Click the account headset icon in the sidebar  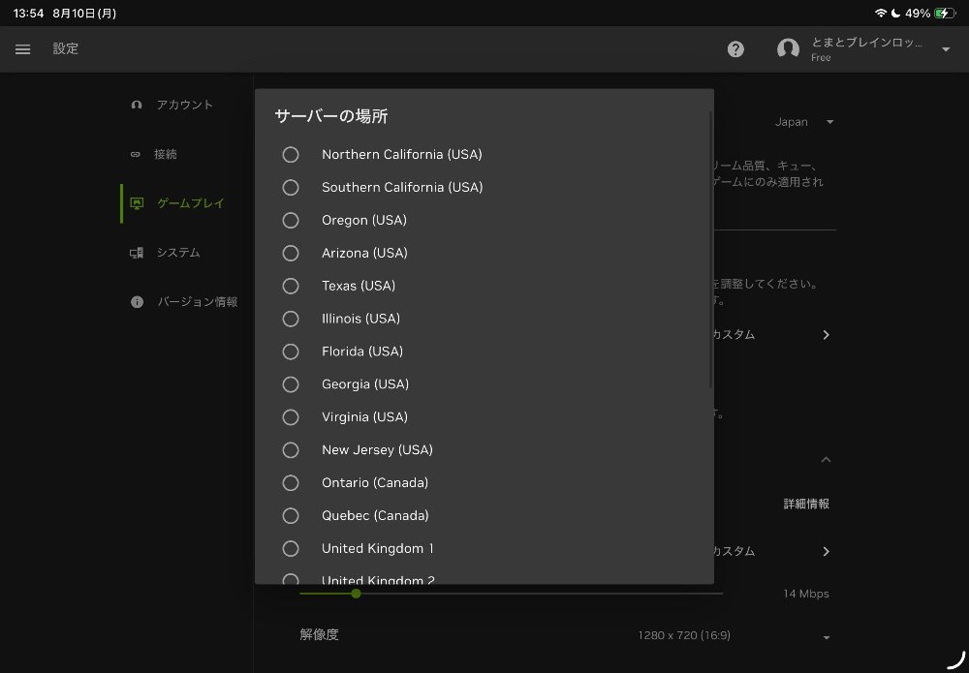(x=137, y=105)
